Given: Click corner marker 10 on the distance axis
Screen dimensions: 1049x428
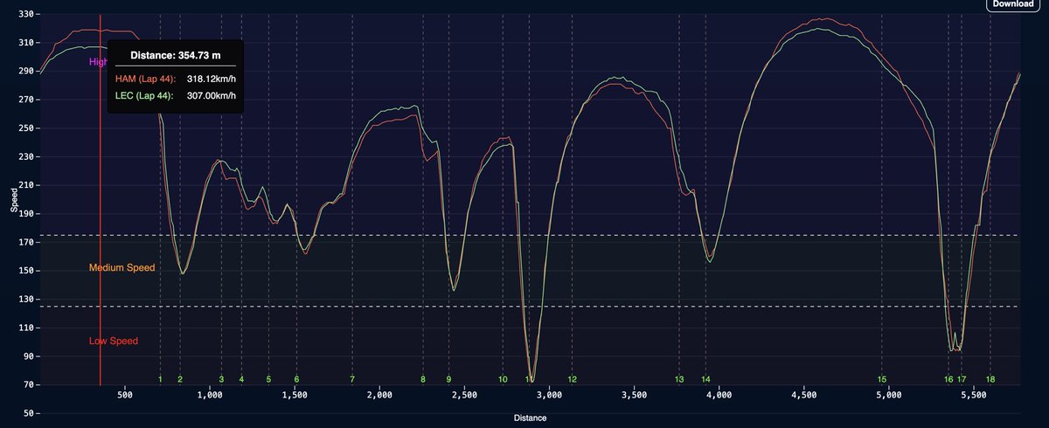Looking at the screenshot, I should 503,380.
